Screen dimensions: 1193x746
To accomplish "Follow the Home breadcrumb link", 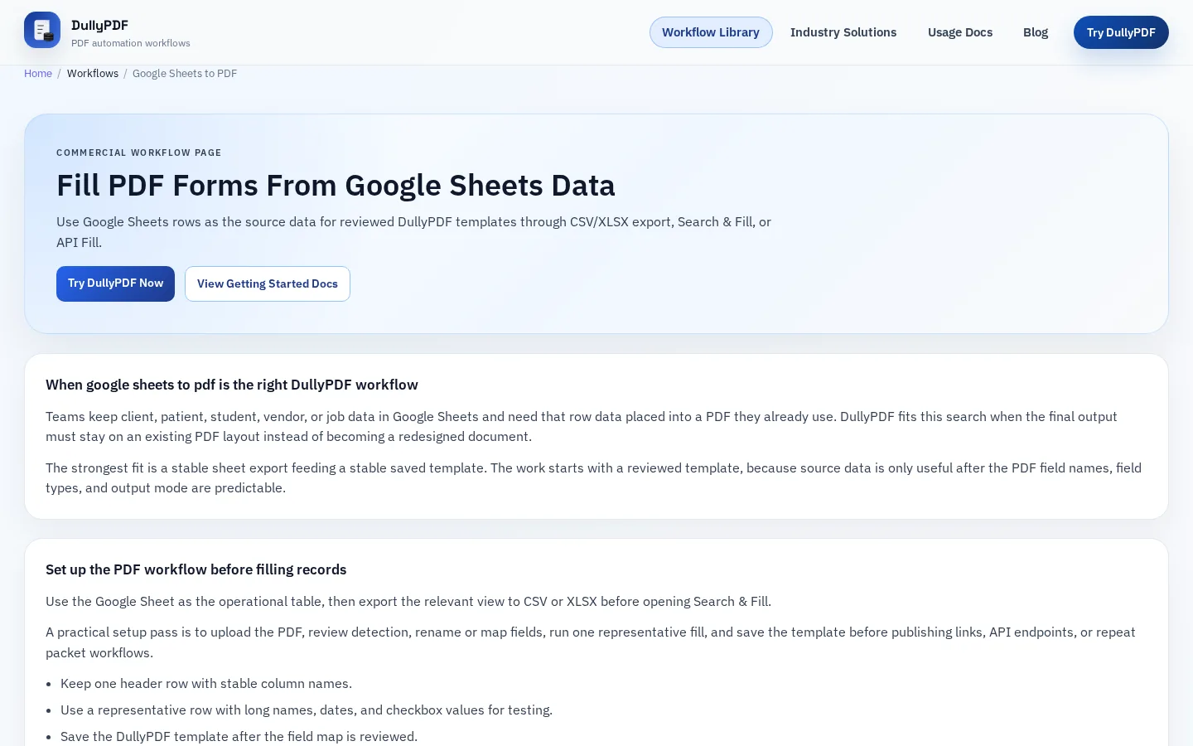I will (x=38, y=74).
